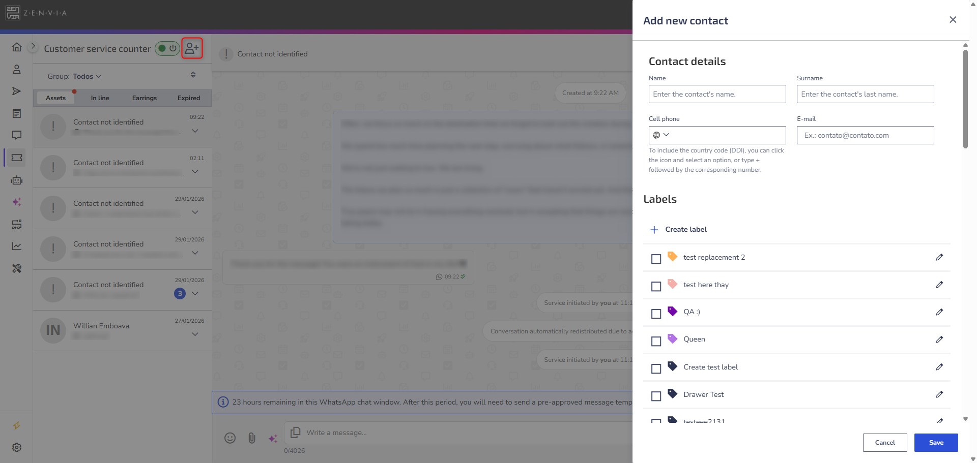Screen dimensions: 977x463
Task: Open the chat bubble icon in sidebar
Action: 17,135
